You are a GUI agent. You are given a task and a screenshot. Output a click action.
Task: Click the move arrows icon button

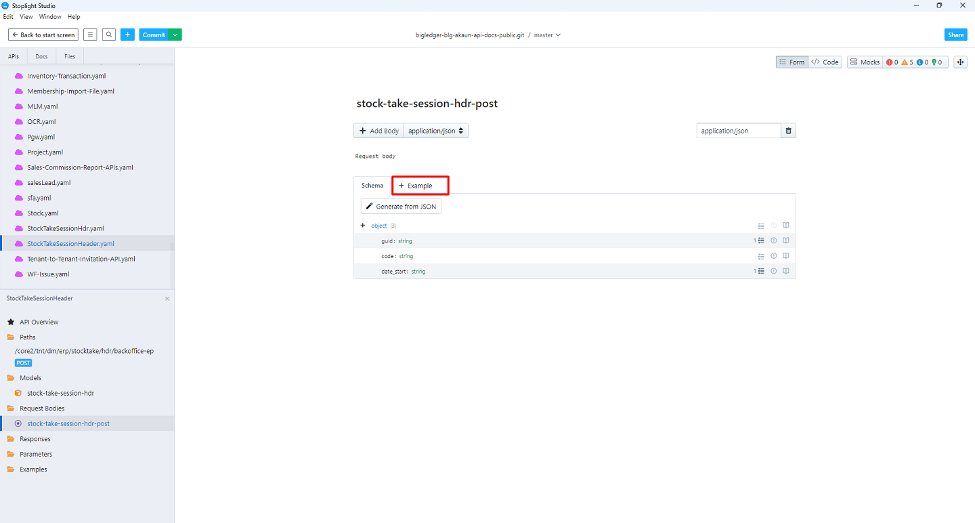click(x=960, y=62)
